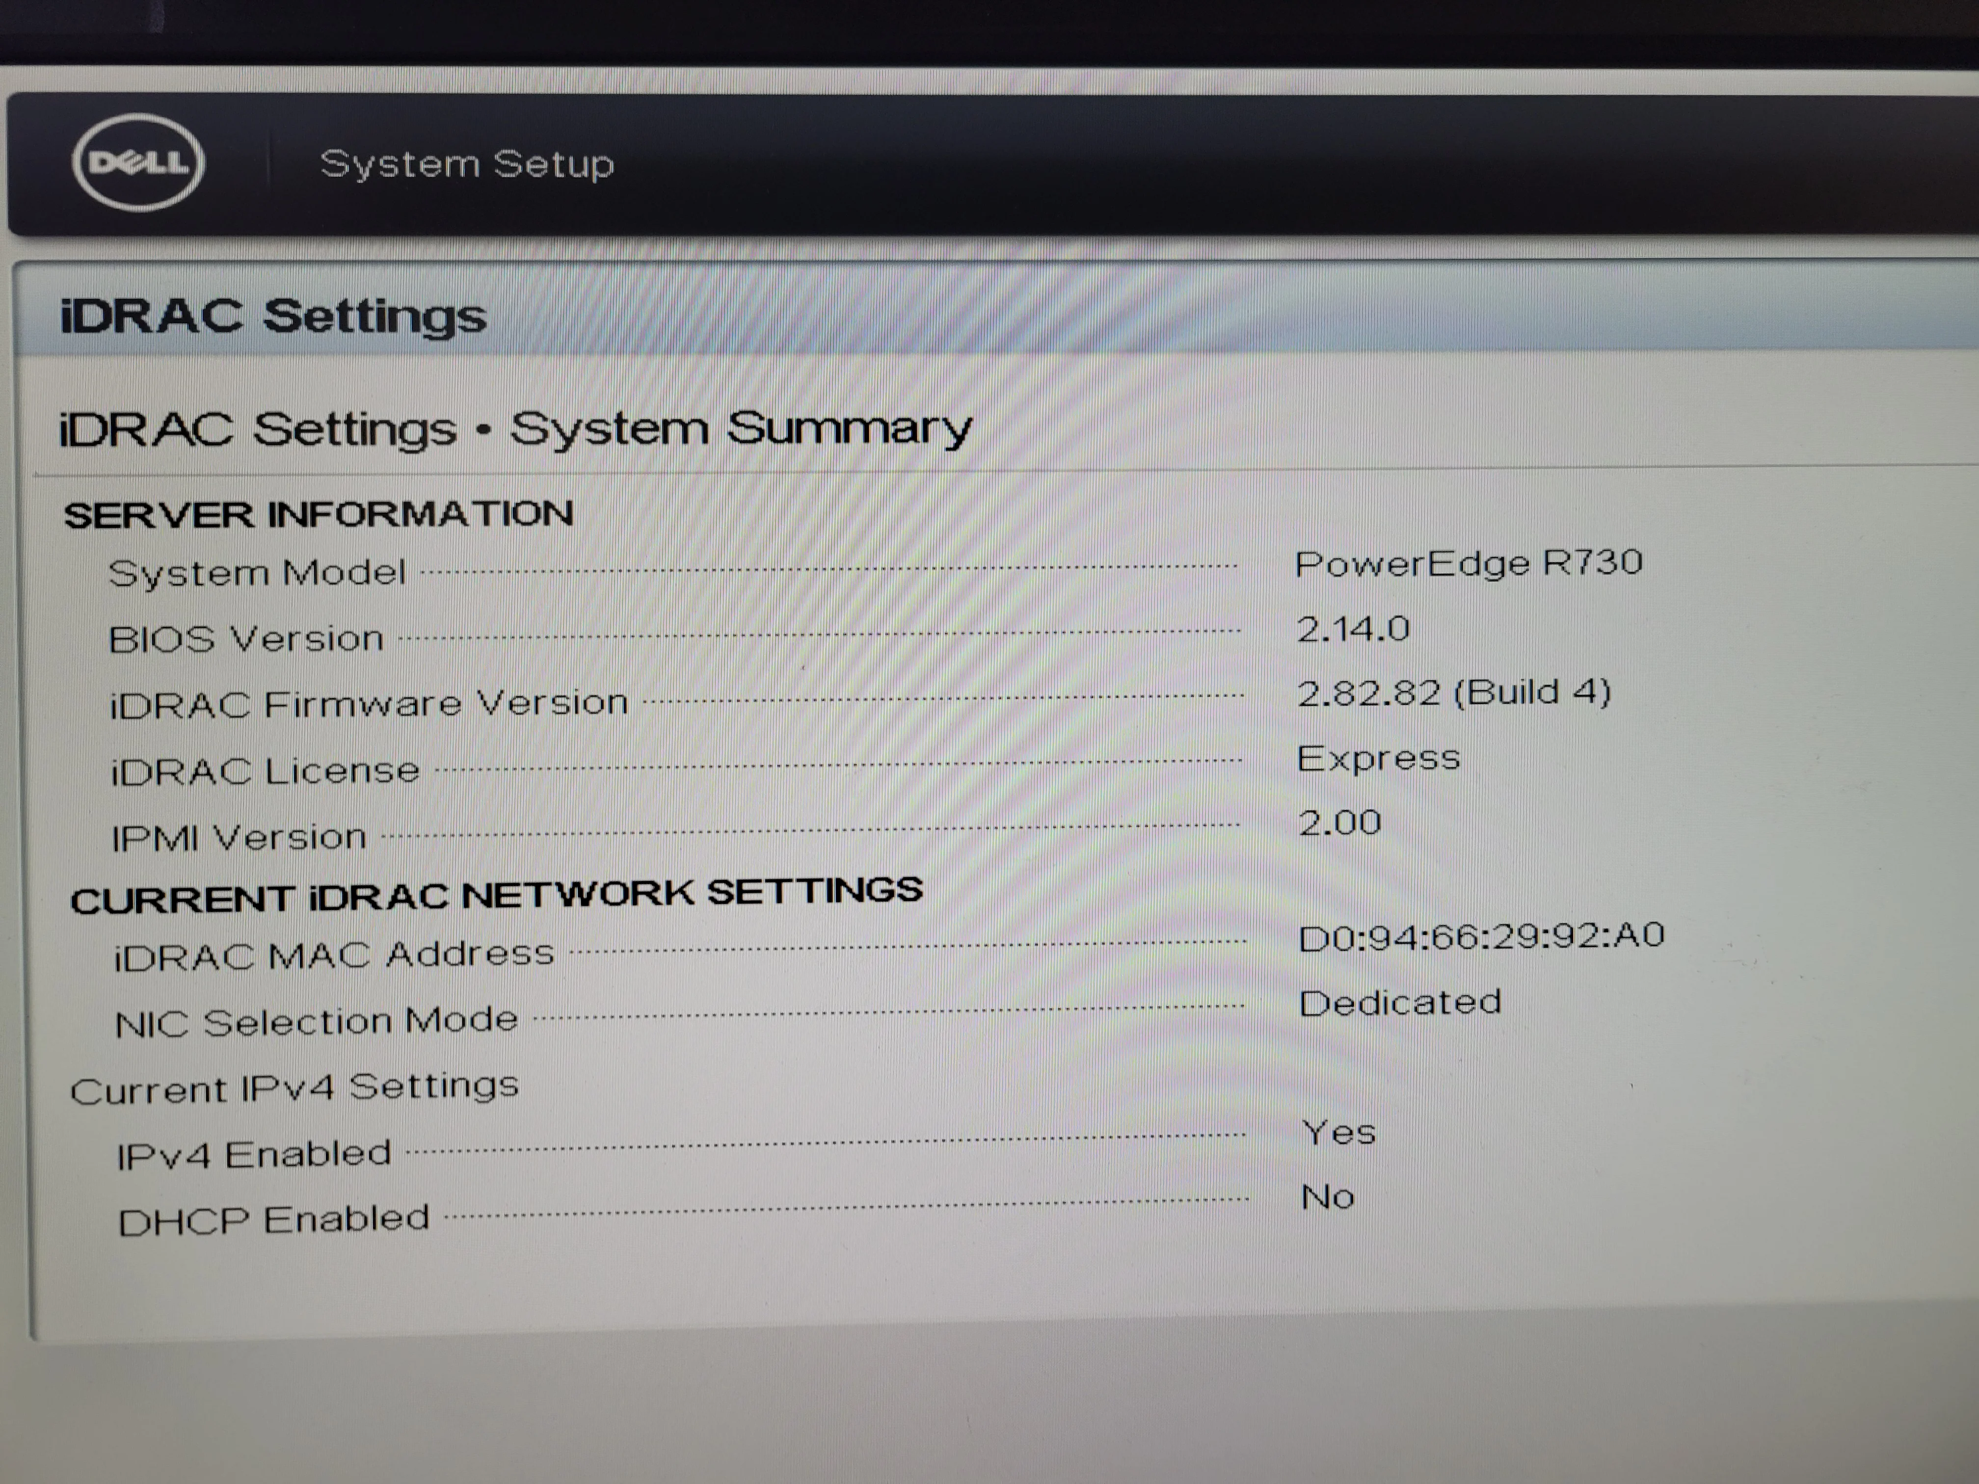Click BIOS version value 2.14.0

[1354, 629]
